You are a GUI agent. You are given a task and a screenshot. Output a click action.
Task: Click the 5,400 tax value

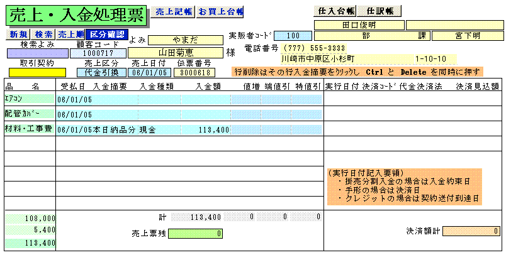coord(31,231)
